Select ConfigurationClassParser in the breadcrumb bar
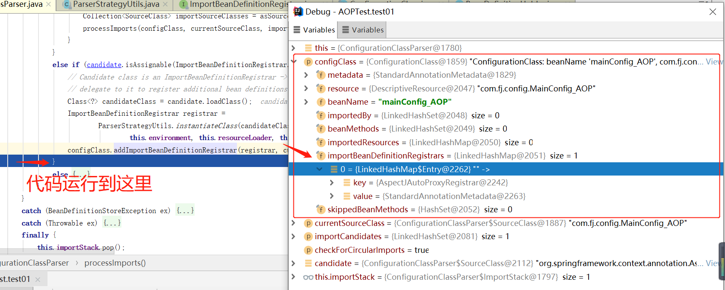Viewport: 725px width, 290px height. 34,263
